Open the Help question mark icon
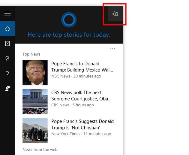Screen dimensions: 189x155 (7, 74)
